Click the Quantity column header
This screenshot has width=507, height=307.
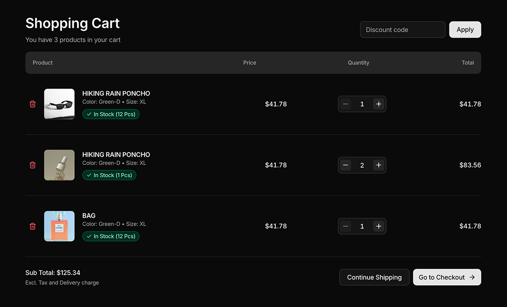(358, 63)
